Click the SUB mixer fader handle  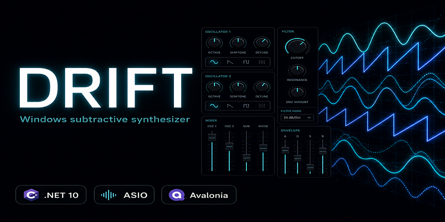[x=246, y=158]
